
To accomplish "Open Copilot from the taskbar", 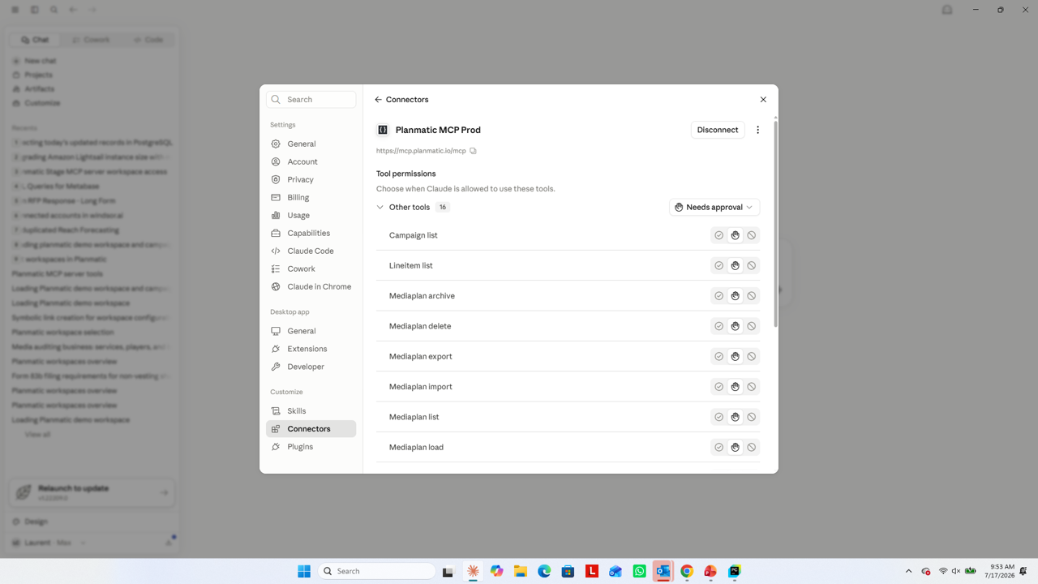I will click(497, 571).
